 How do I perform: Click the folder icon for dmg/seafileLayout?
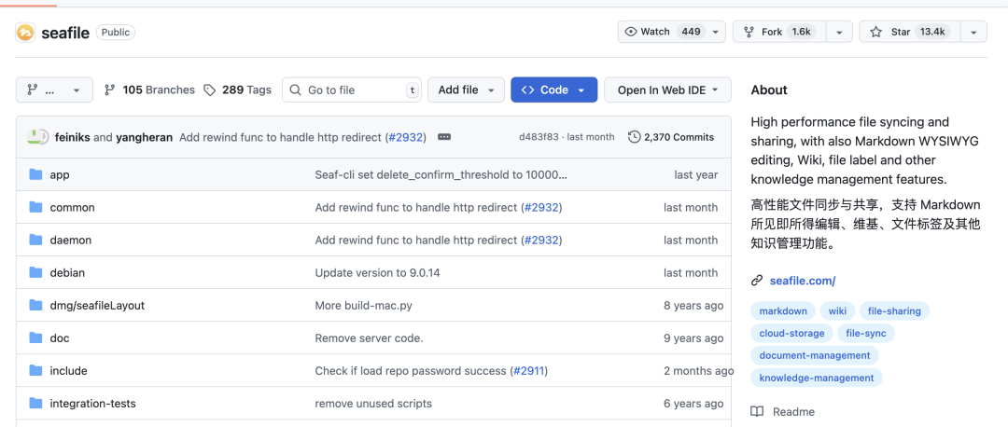coord(35,306)
